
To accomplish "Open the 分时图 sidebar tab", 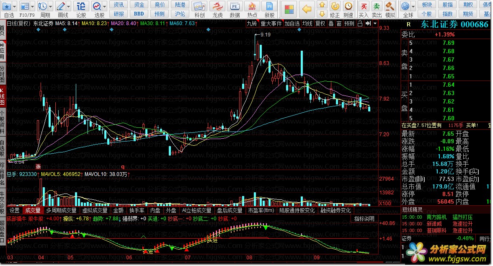I will [x=2, y=74].
